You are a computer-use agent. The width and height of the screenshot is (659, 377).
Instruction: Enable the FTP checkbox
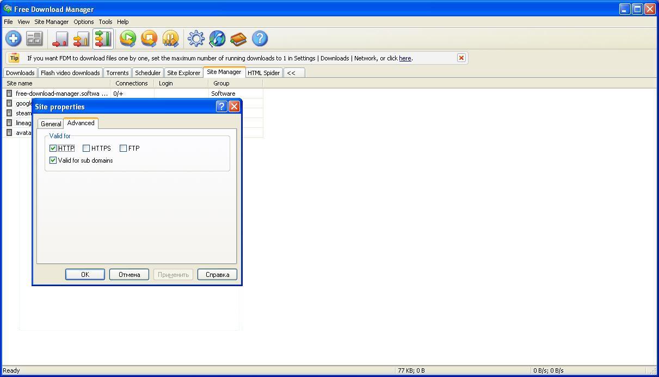123,147
